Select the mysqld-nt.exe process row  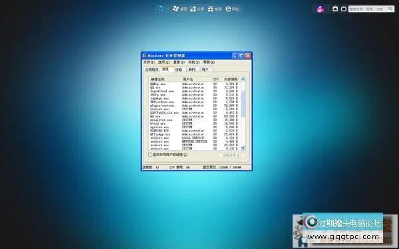(194, 120)
